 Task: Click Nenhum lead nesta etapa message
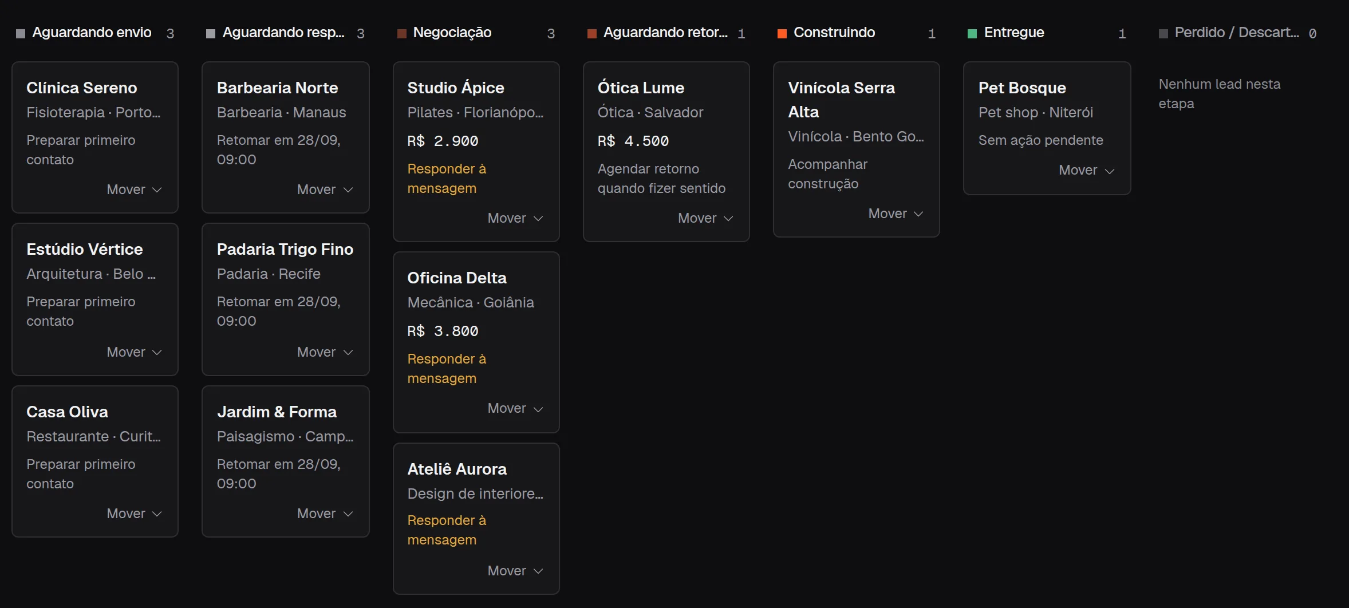[1220, 94]
